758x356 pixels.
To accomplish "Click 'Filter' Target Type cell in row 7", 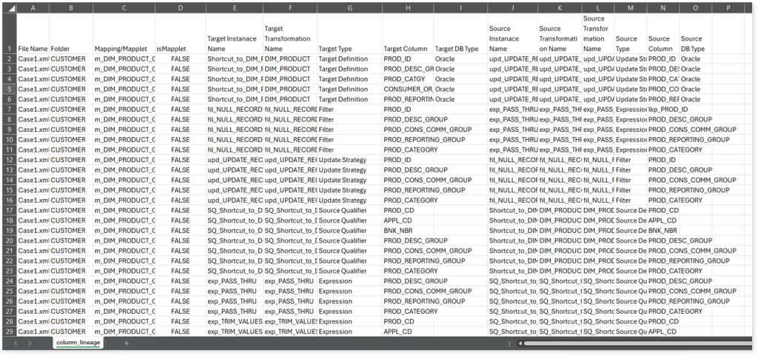I will (x=349, y=109).
